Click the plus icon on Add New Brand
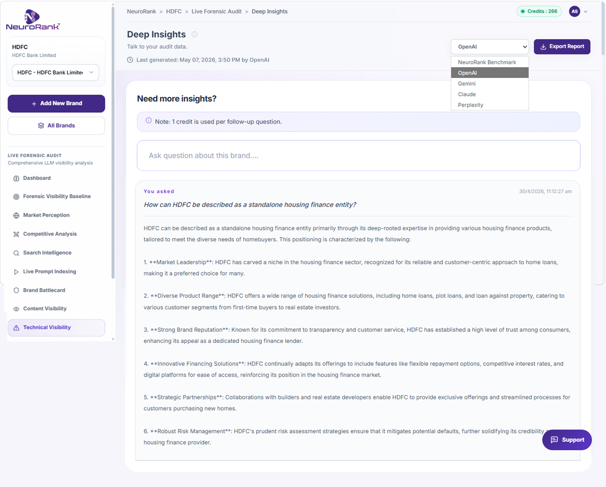 (34, 103)
